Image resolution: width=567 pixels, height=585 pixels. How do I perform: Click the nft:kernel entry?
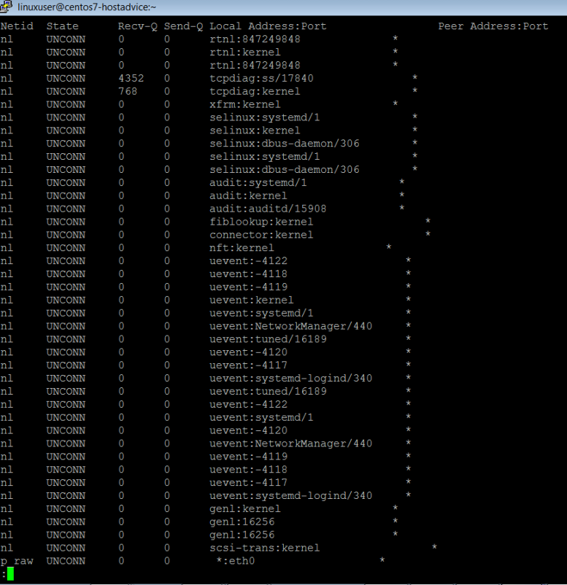[x=242, y=248]
